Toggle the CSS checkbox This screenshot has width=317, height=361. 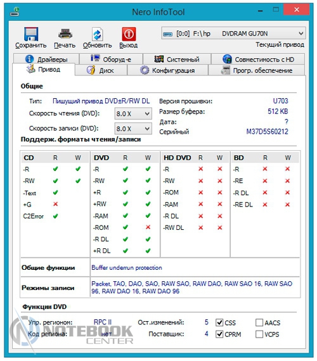[x=219, y=322]
